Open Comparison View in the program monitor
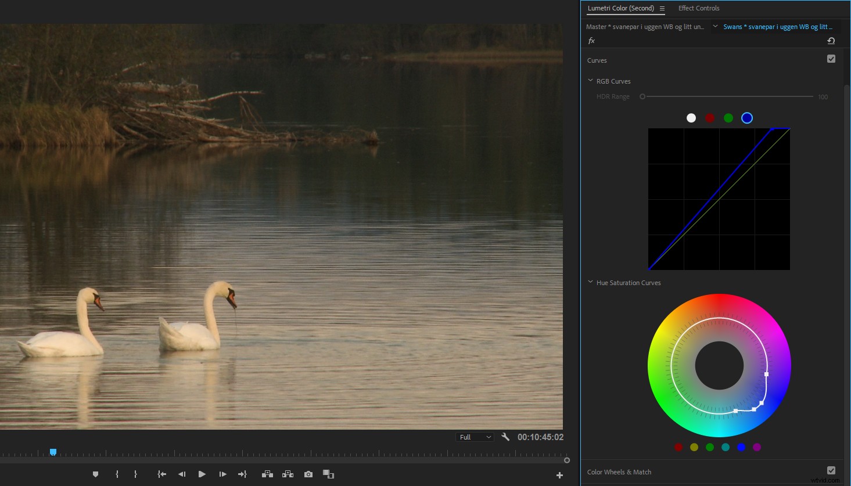 (328, 474)
